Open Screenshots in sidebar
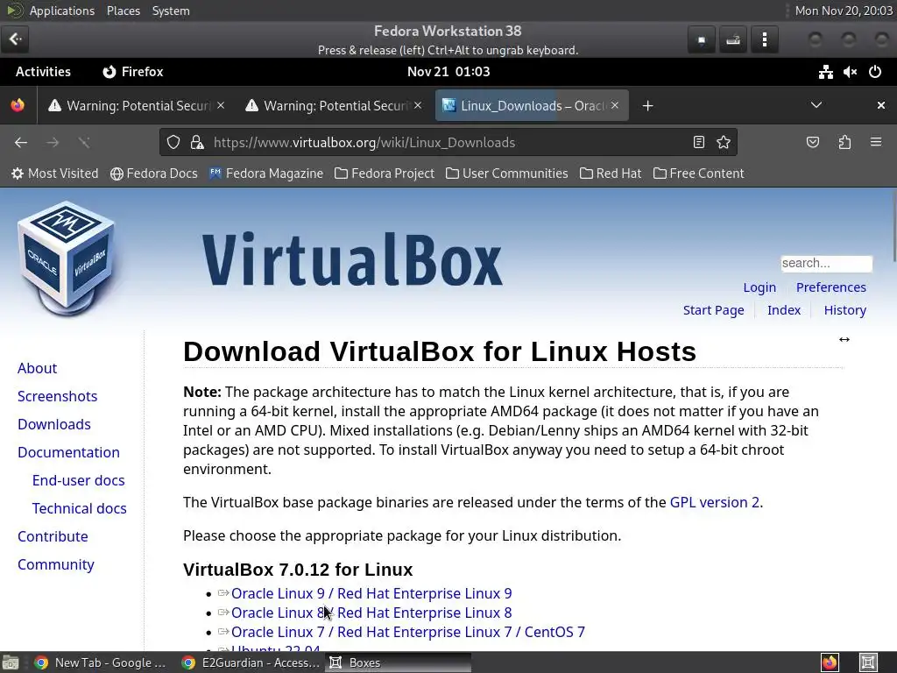Screen dimensions: 897x673 [57, 396]
